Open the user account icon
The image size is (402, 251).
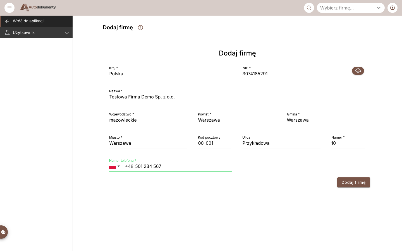click(393, 8)
